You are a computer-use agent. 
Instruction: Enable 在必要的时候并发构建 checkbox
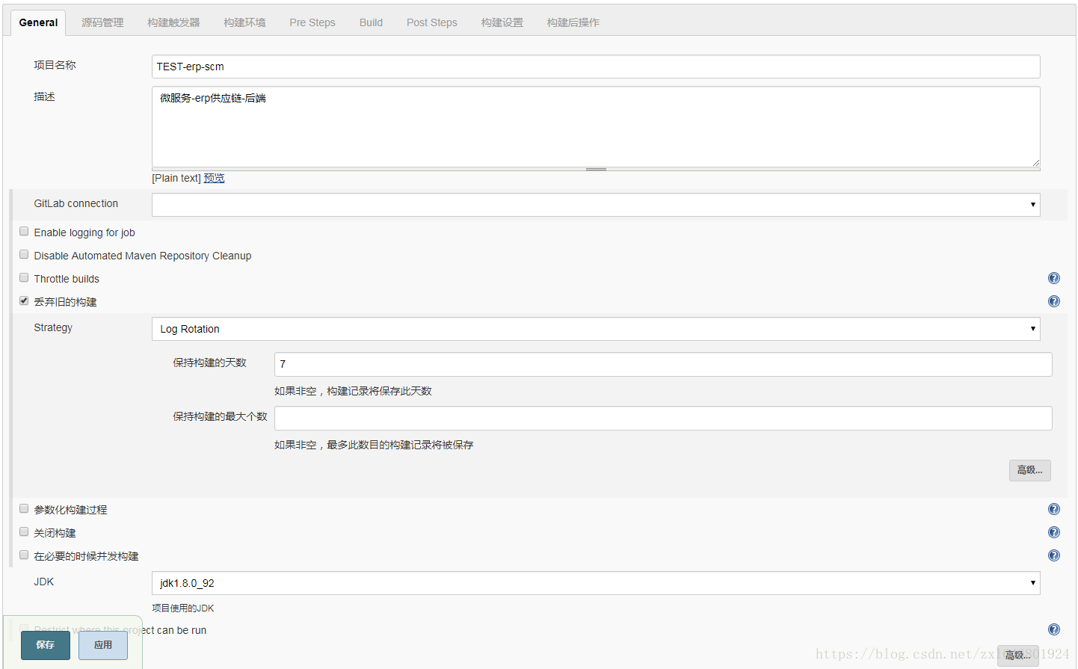[24, 555]
